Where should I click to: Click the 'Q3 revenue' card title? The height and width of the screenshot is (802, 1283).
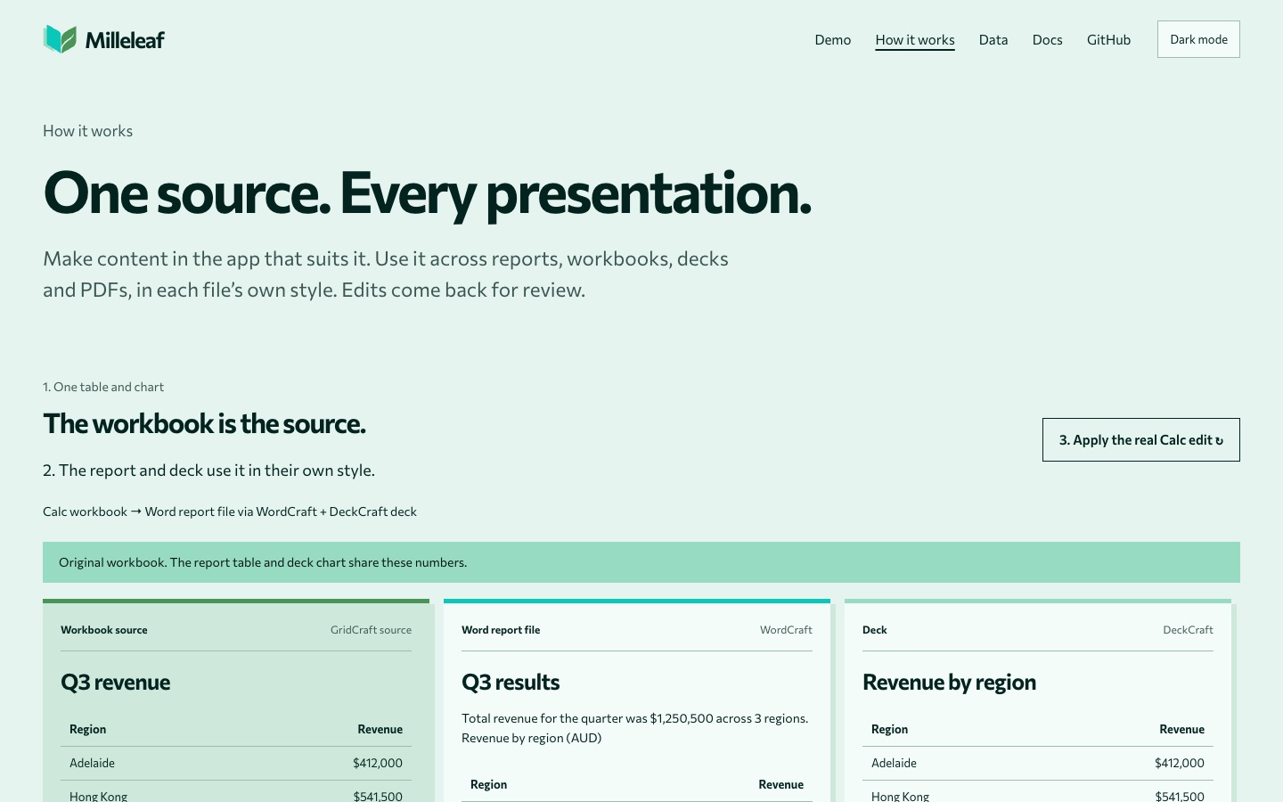pos(115,682)
